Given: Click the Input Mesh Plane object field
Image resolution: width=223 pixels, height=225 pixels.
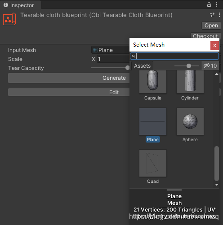Looking at the screenshot, I should (x=111, y=50).
